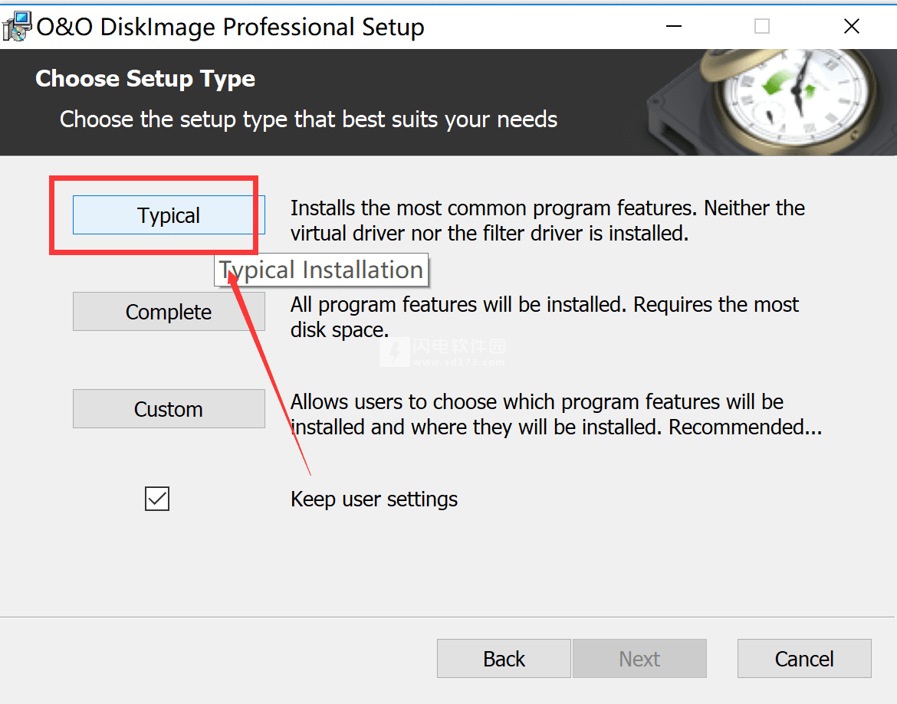
Task: Click 'Choose the setup type that best suits' subtitle
Action: coord(308,120)
